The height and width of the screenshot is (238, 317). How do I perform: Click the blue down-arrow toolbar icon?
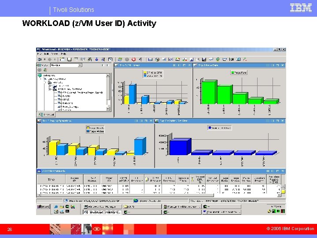click(96, 59)
